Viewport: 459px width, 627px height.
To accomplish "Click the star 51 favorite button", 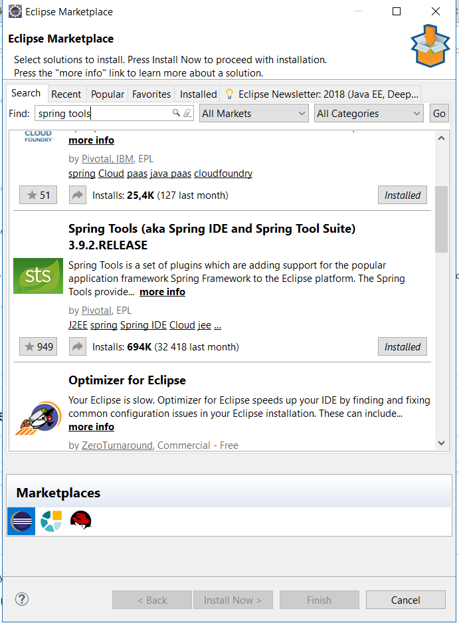I will (x=38, y=195).
